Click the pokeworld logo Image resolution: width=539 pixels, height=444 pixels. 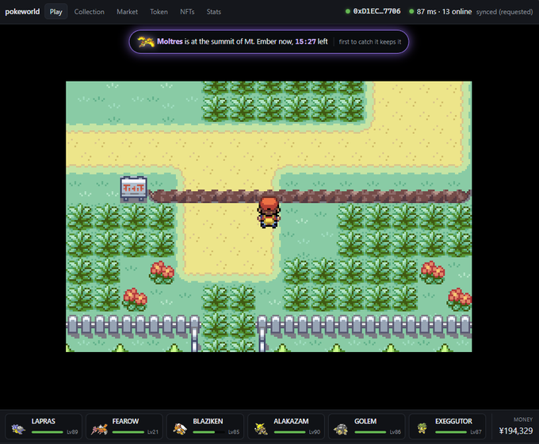[x=22, y=12]
